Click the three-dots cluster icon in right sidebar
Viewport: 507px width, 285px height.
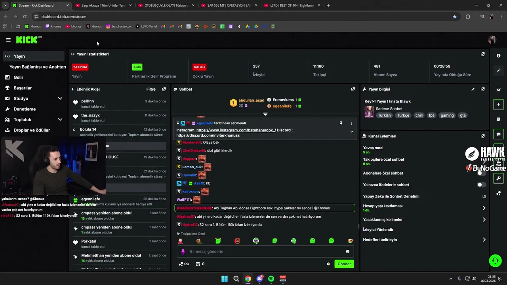coord(498,193)
